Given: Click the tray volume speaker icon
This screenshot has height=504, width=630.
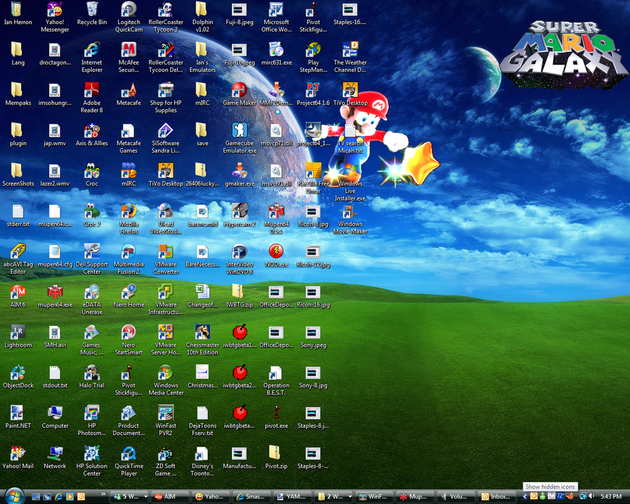Looking at the screenshot, I should tap(591, 497).
